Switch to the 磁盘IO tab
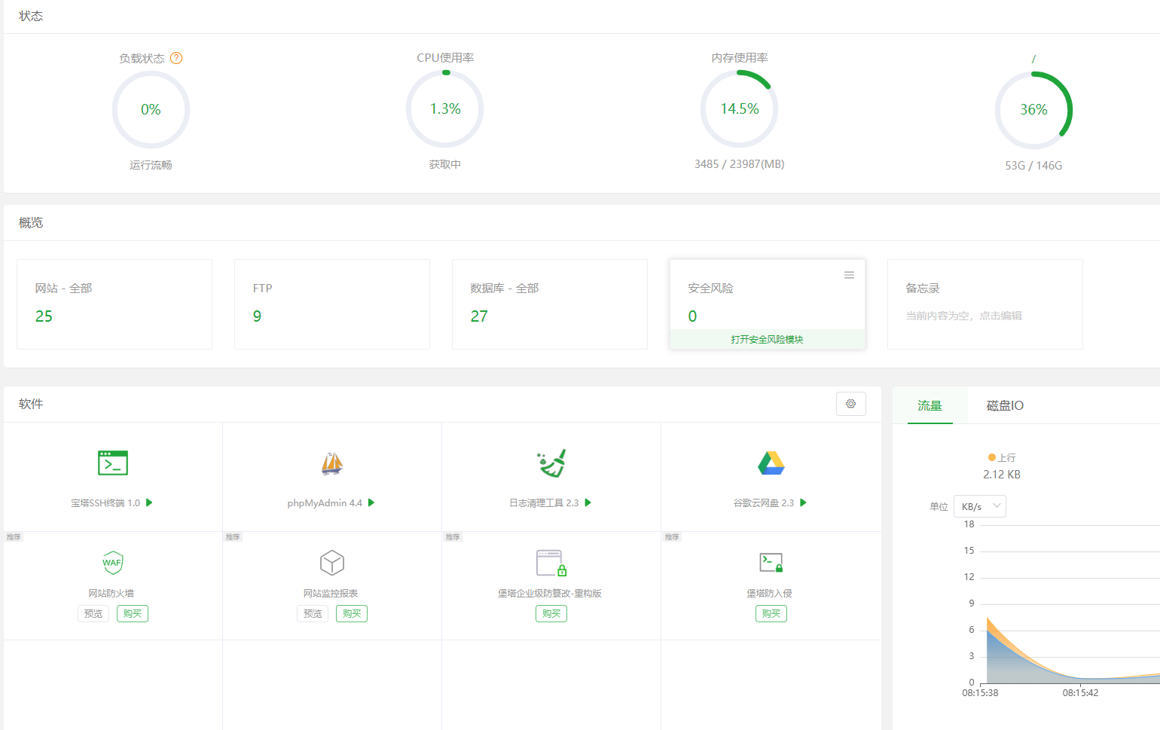The image size is (1160, 730). click(x=1005, y=405)
